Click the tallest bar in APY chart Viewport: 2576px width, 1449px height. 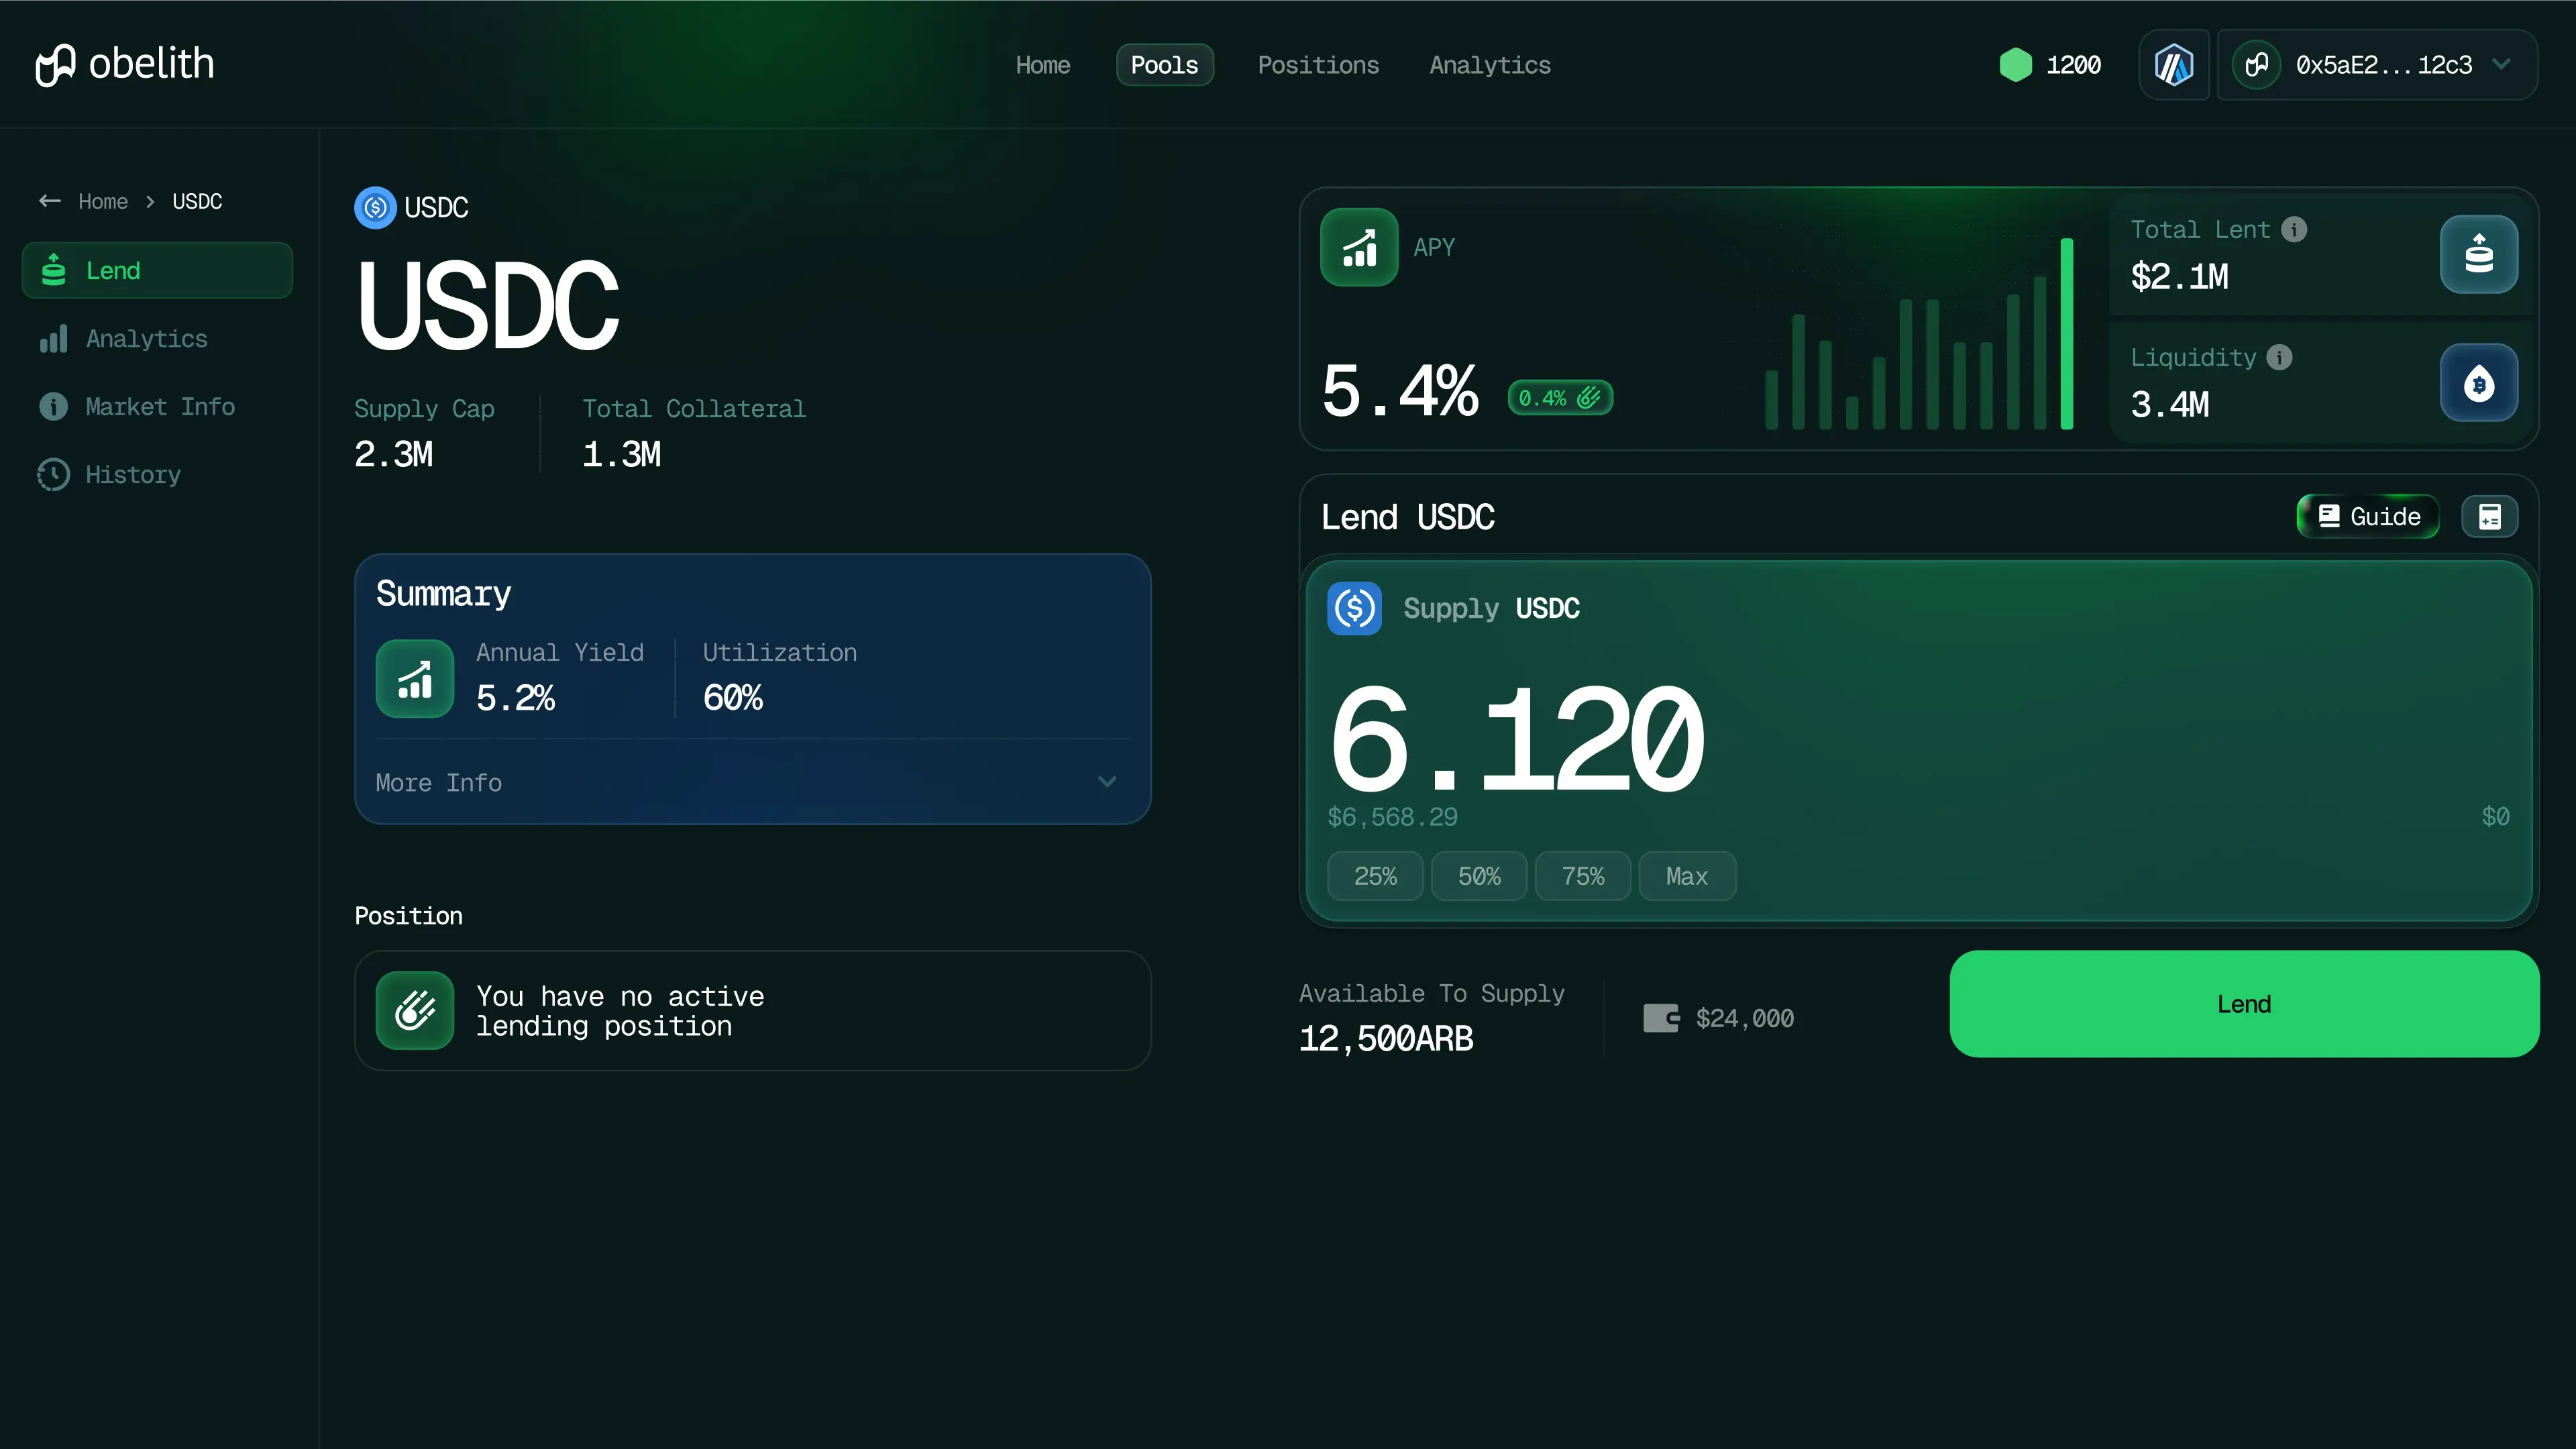[x=2067, y=334]
